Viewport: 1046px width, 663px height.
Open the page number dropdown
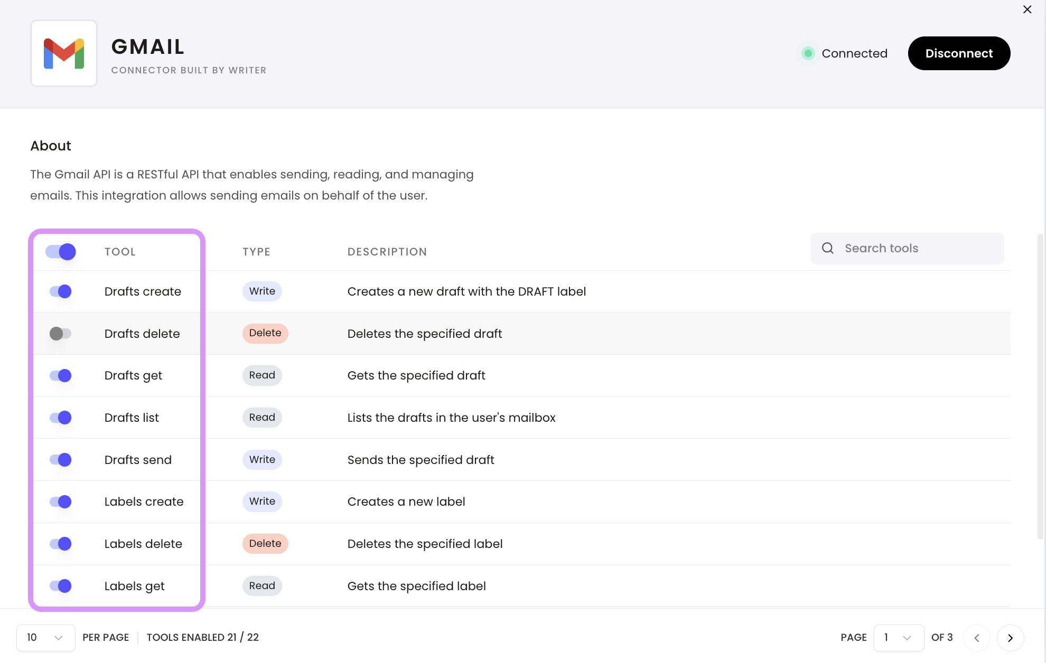point(898,638)
